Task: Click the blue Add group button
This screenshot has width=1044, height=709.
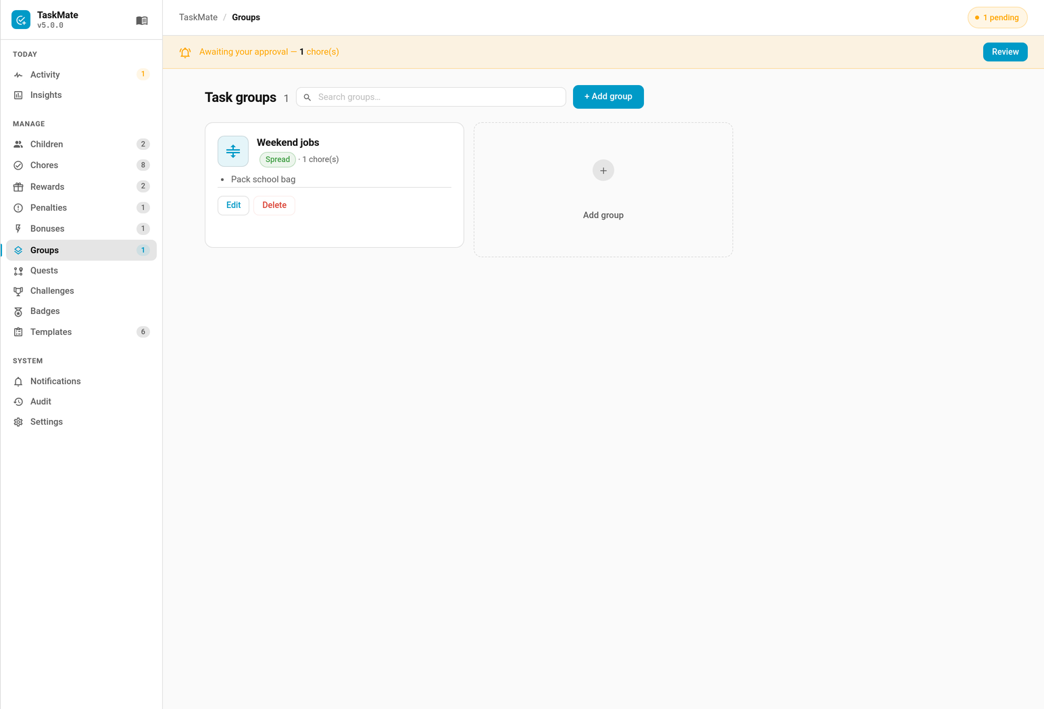Action: tap(608, 97)
